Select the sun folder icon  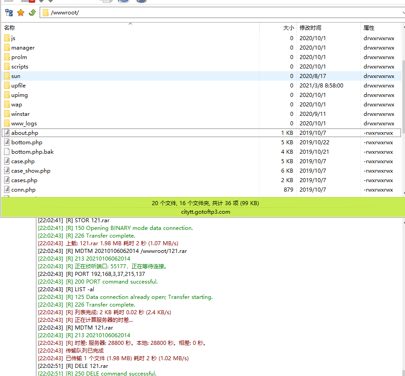point(7,76)
